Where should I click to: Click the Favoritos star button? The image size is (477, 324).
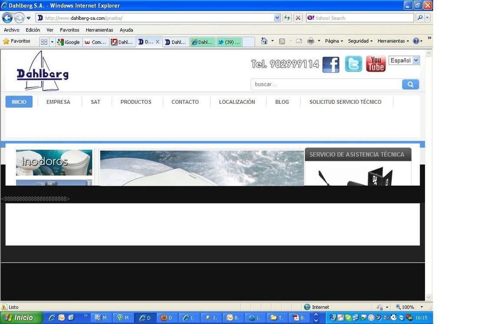pyautogui.click(x=17, y=41)
